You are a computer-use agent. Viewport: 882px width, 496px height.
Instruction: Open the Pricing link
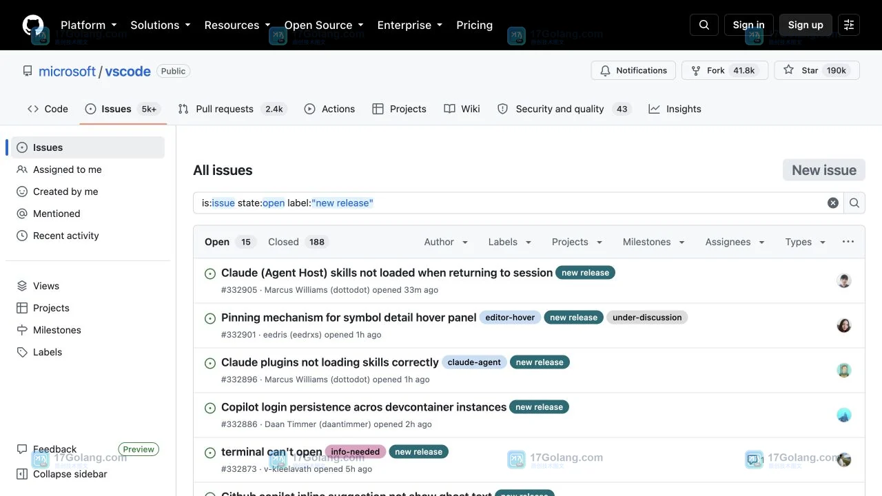474,25
